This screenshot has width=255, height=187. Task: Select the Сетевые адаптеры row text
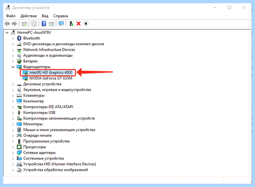pyautogui.click(x=40, y=152)
